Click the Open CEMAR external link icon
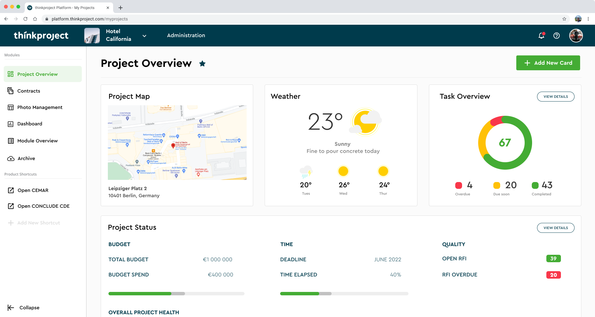This screenshot has height=317, width=595. tap(10, 190)
